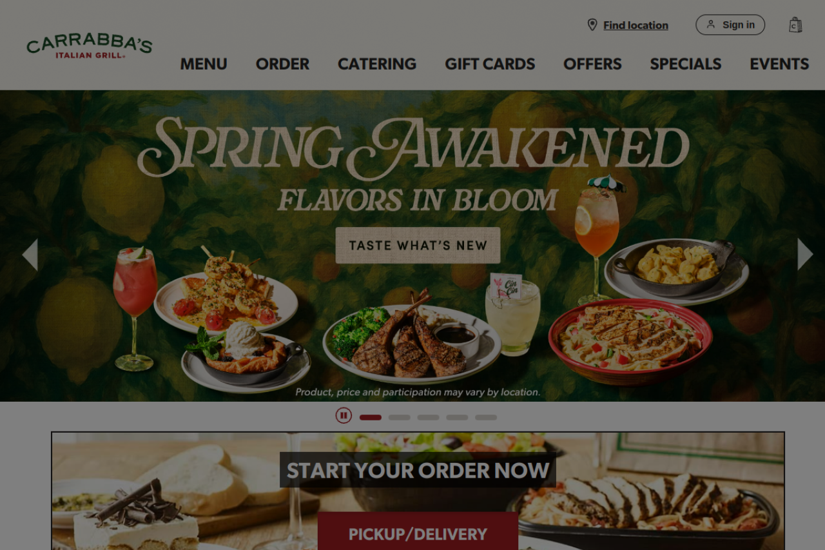Open the SPECIALS navigation item

(x=686, y=64)
